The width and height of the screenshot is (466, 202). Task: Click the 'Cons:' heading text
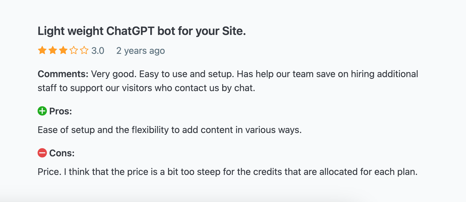click(x=62, y=153)
